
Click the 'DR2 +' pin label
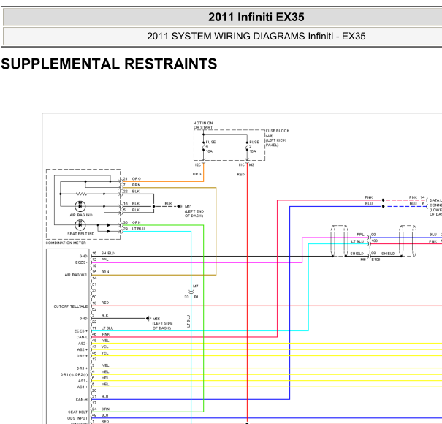click(x=82, y=356)
